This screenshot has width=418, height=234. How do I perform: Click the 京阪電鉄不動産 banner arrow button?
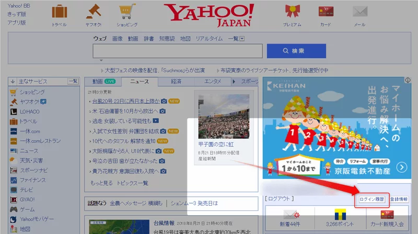[x=401, y=168]
